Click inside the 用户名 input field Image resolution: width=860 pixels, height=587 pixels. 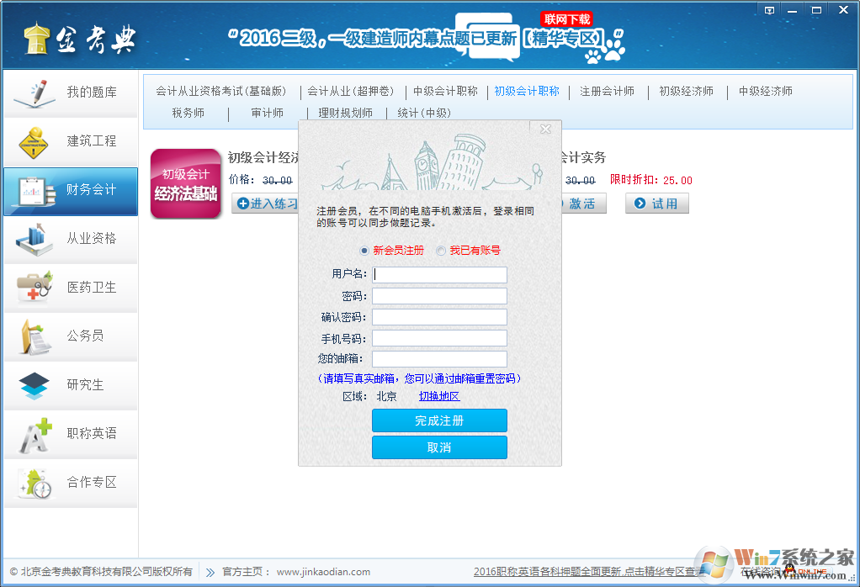[438, 274]
